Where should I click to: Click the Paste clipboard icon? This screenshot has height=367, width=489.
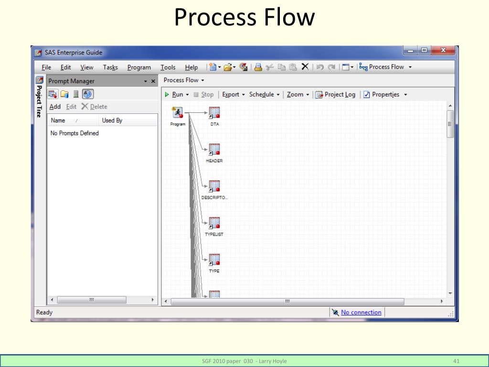pos(293,67)
